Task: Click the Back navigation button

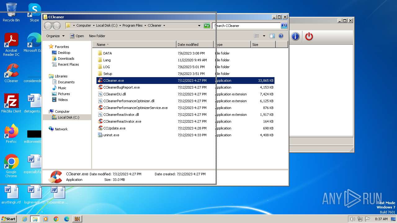Action: 48,26
